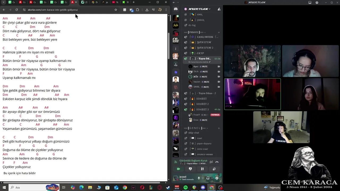
Task: Mute microphone in Discord user panel
Action: coord(199,178)
